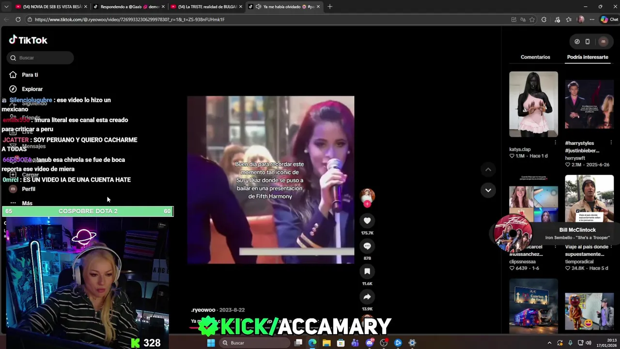
Task: Focus the TikTok Buscar search field
Action: (41, 58)
